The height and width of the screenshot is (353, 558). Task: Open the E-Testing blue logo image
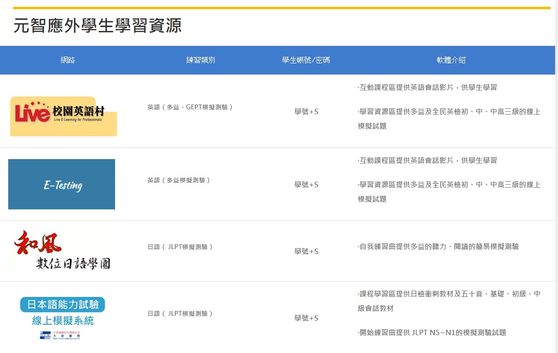coord(62,184)
